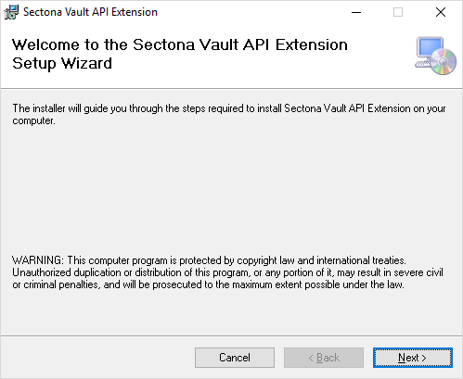
Task: Click the word 'computer.' under the description
Action: (33, 120)
